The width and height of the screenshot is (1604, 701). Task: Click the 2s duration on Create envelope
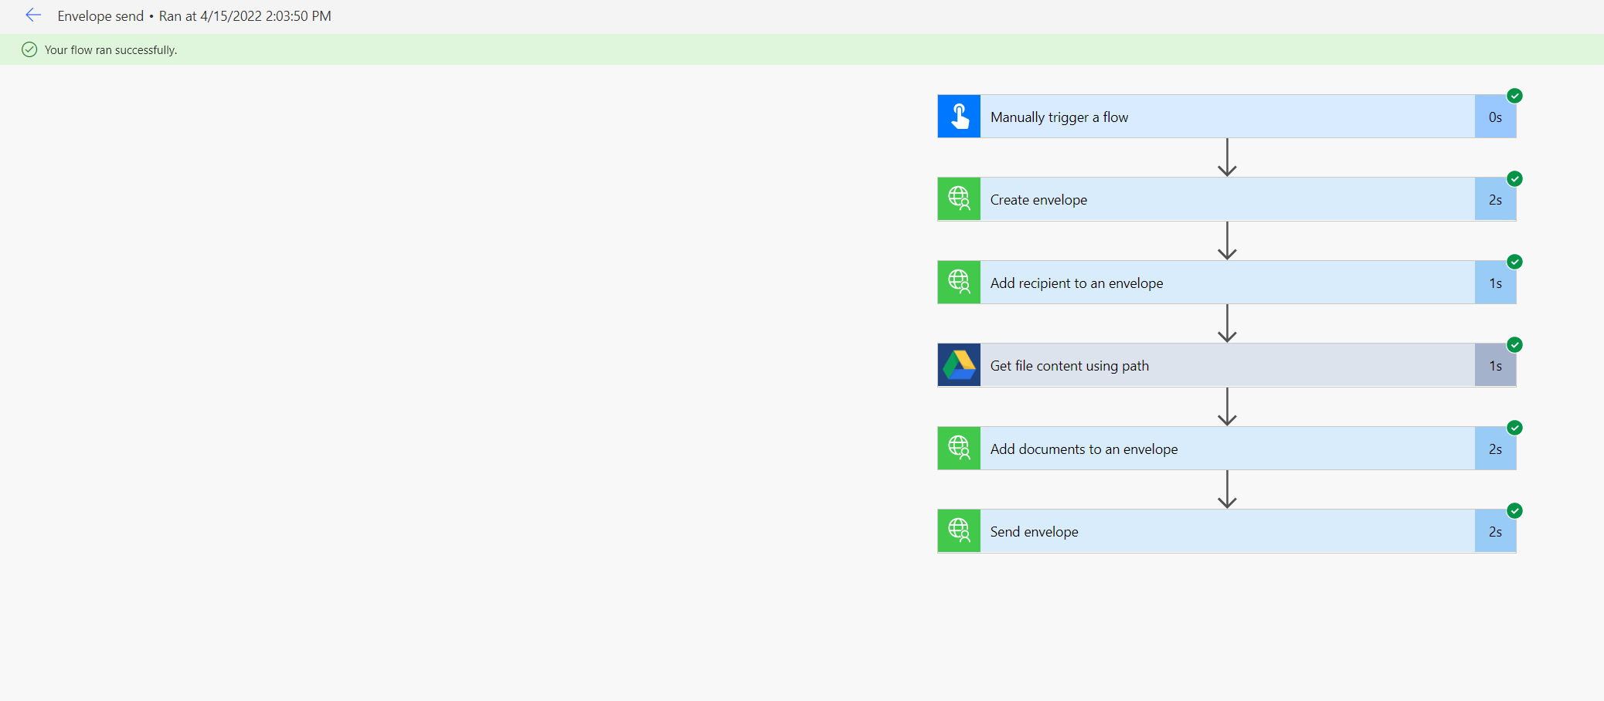pos(1495,200)
